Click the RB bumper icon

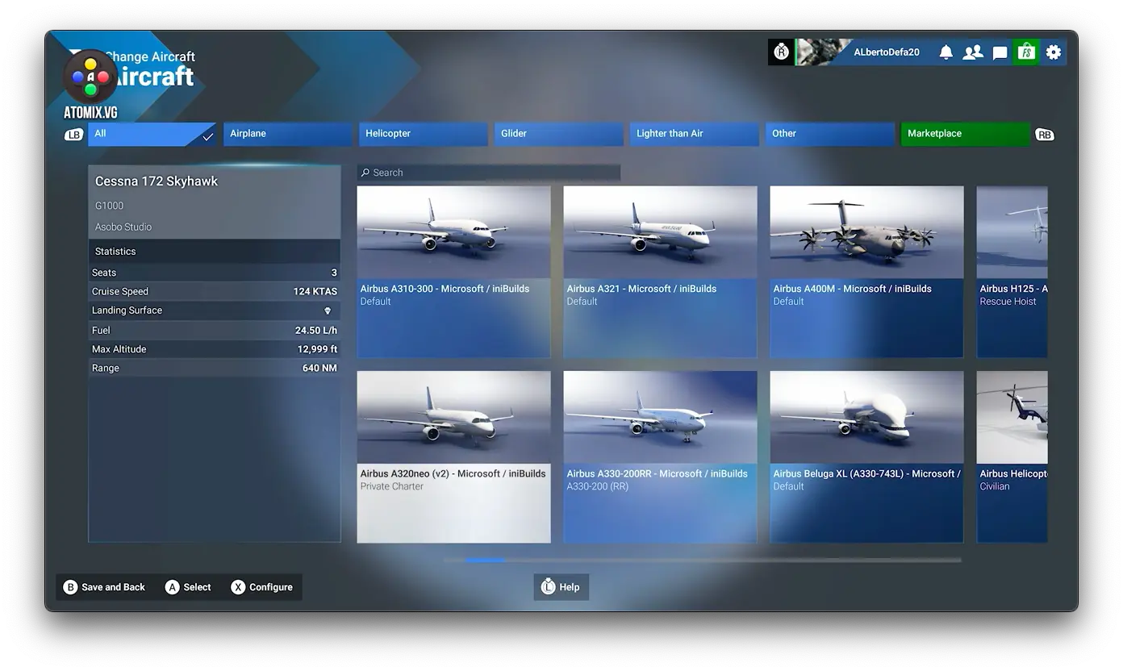tap(1044, 135)
